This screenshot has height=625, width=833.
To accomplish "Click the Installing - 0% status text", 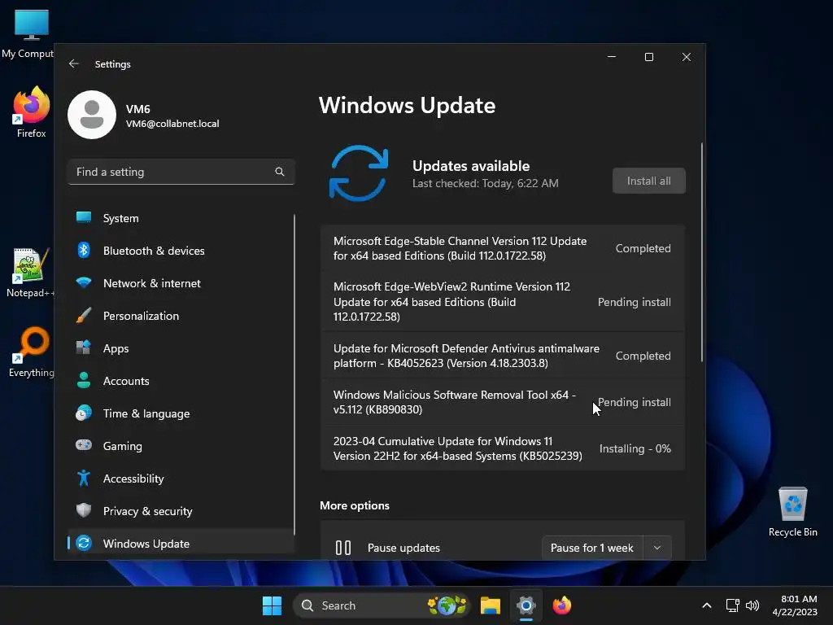I will coord(635,448).
